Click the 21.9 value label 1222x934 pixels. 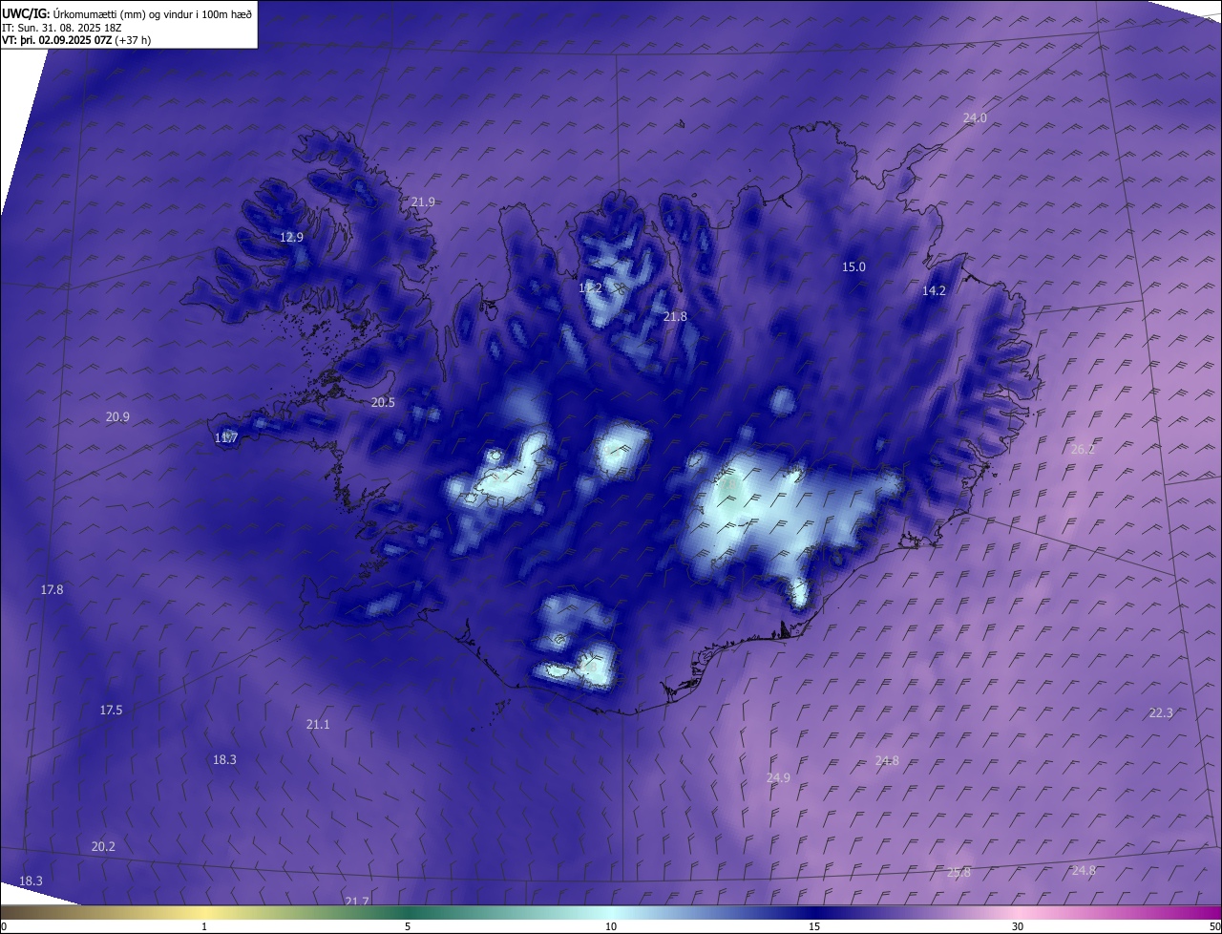423,202
